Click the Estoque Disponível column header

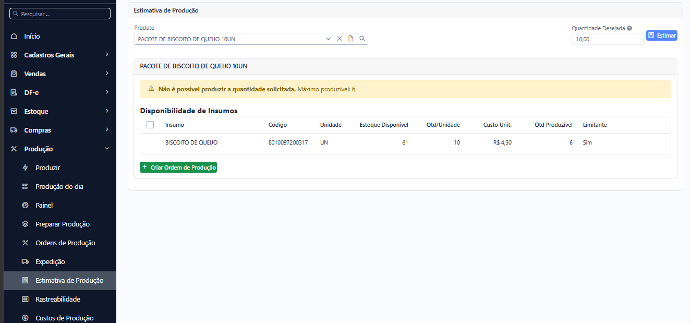coord(384,125)
